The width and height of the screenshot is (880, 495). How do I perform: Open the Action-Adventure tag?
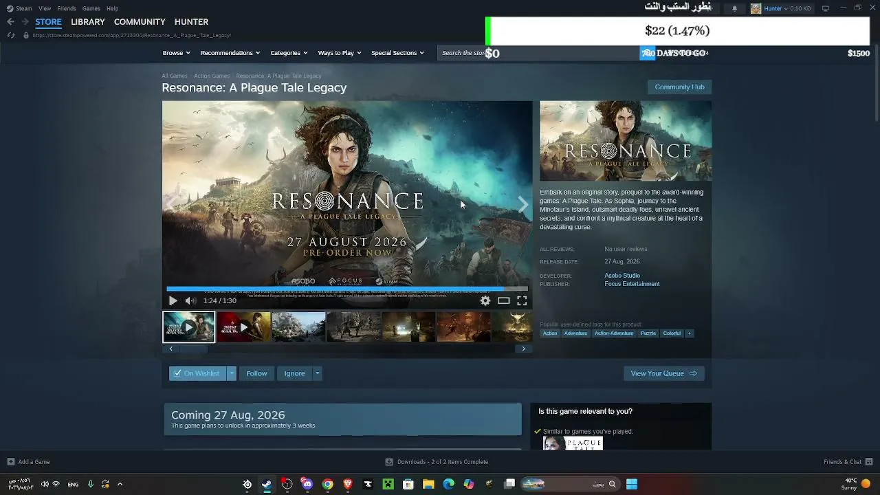click(x=614, y=333)
